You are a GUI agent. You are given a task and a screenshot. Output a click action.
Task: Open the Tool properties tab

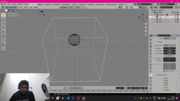tap(151, 40)
